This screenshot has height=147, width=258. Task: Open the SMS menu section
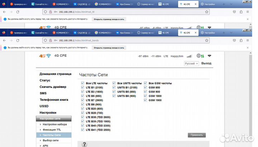click(43, 93)
